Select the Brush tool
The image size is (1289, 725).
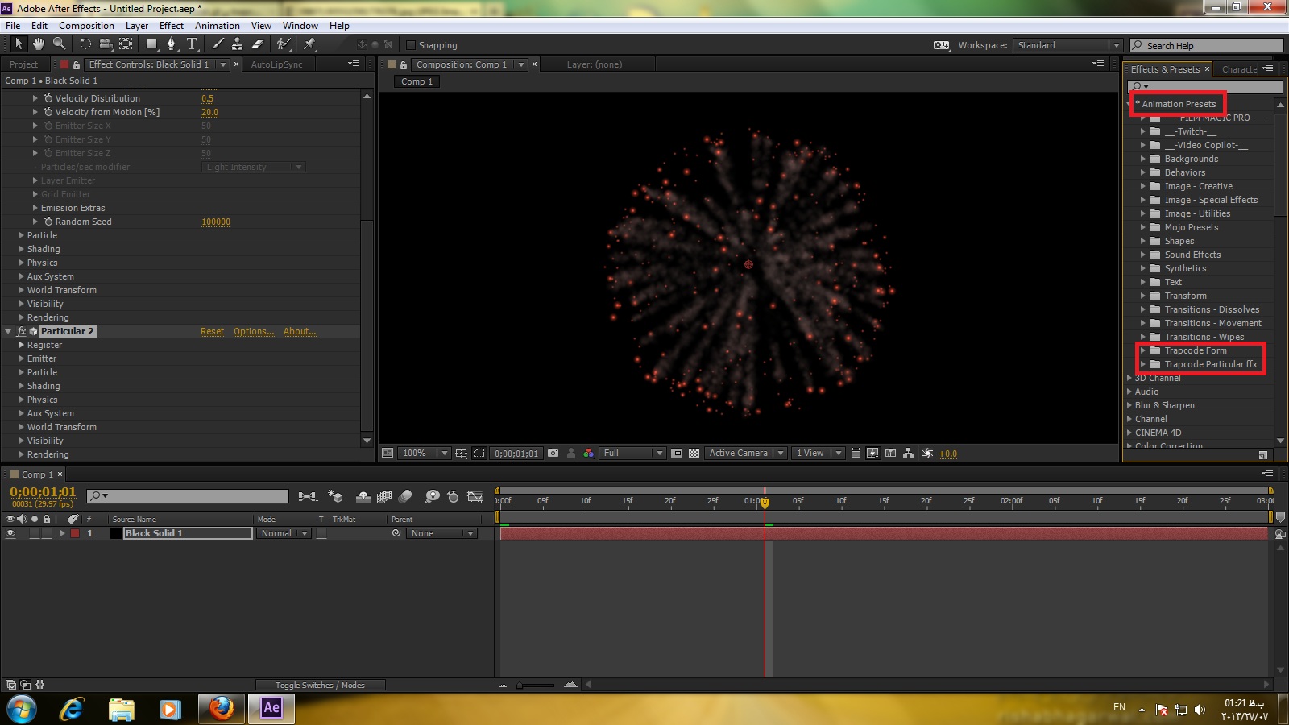point(218,44)
